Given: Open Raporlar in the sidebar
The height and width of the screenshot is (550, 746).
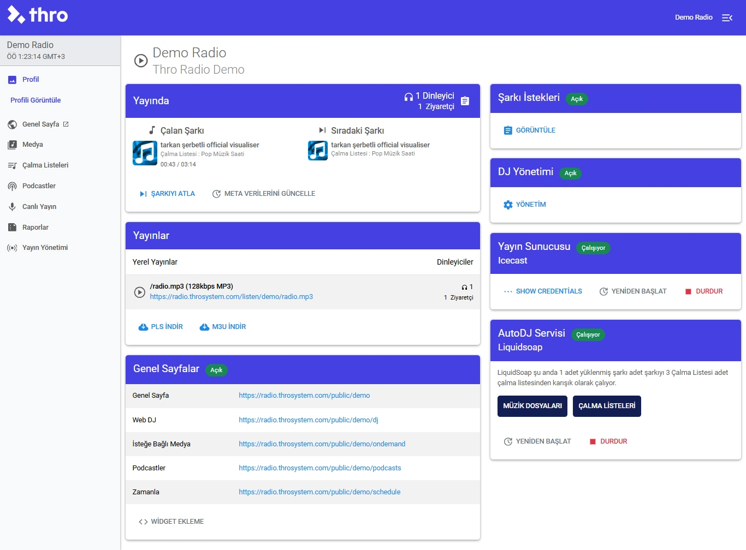Looking at the screenshot, I should point(60,228).
